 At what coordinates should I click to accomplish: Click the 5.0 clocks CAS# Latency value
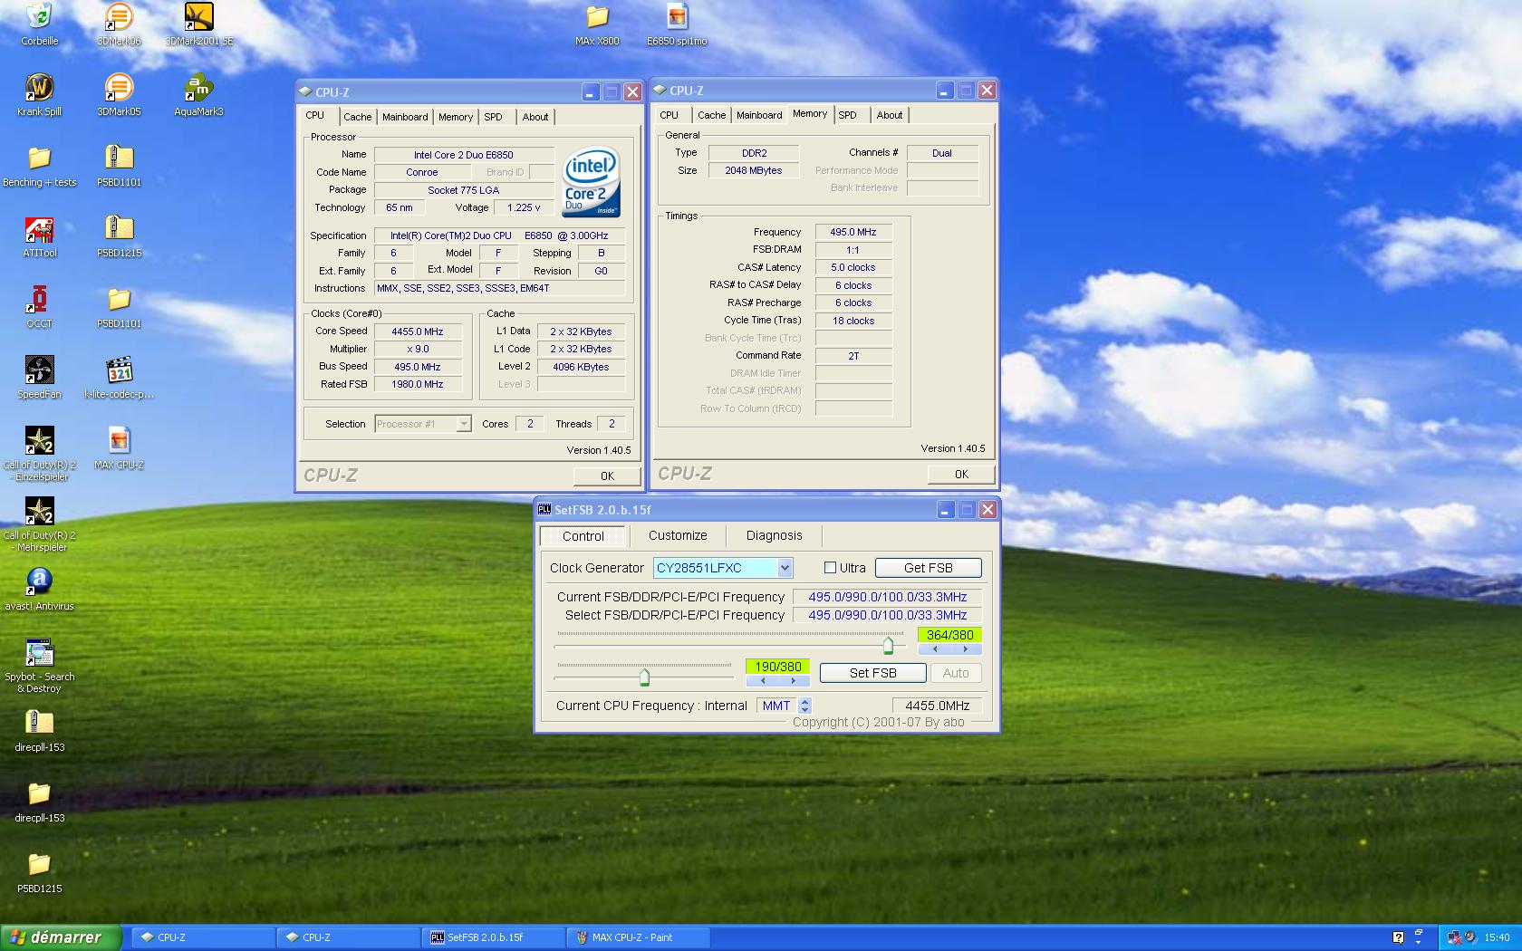click(x=853, y=267)
